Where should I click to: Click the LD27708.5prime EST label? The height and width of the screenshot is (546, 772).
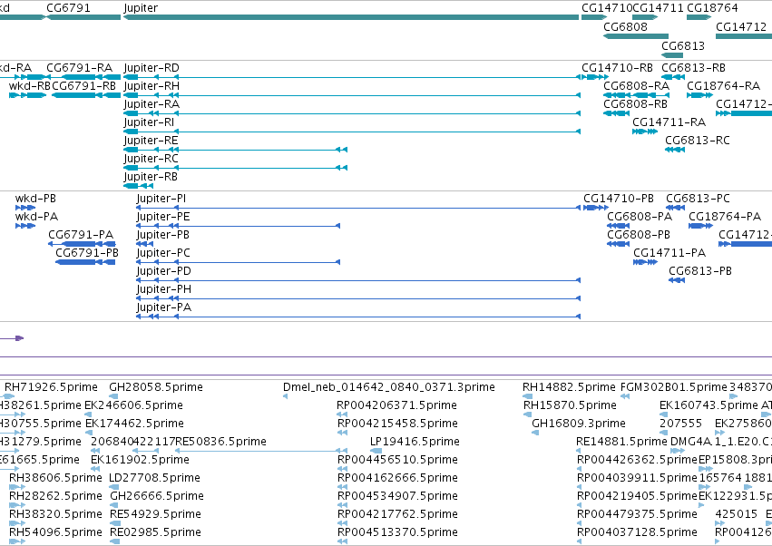click(x=154, y=478)
